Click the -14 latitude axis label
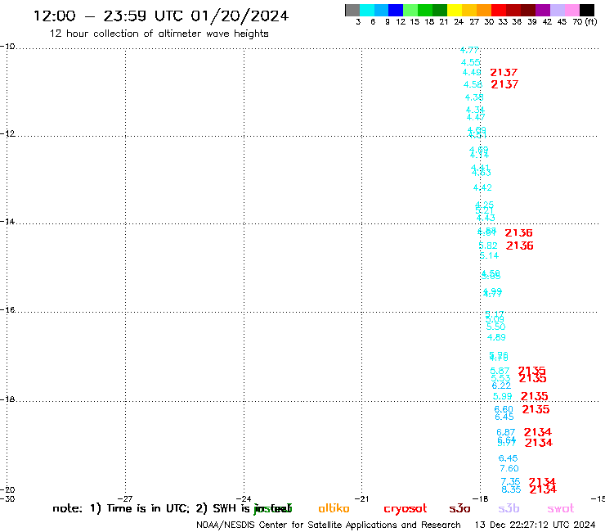The width and height of the screenshot is (605, 532). (x=7, y=222)
